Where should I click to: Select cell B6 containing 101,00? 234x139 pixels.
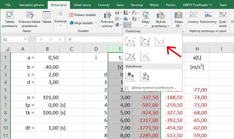[47, 98]
